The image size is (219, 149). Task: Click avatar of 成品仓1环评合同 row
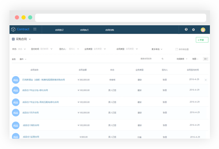16,113
